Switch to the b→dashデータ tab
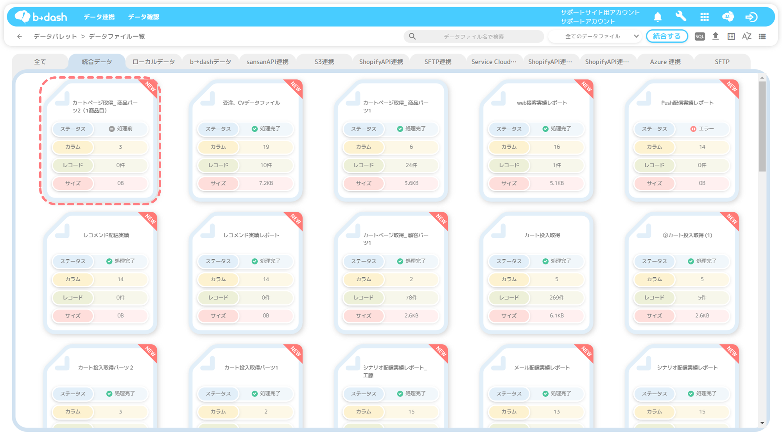The height and width of the screenshot is (440, 782). pyautogui.click(x=210, y=62)
